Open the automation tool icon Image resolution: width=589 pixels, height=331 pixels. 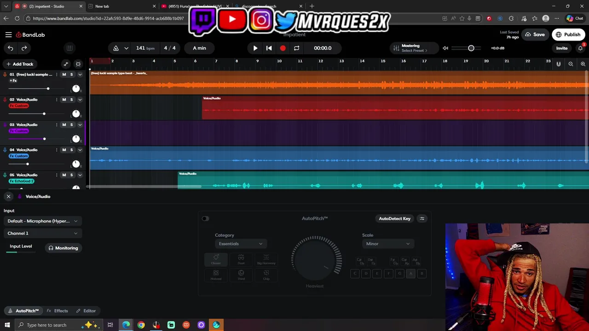[66, 64]
